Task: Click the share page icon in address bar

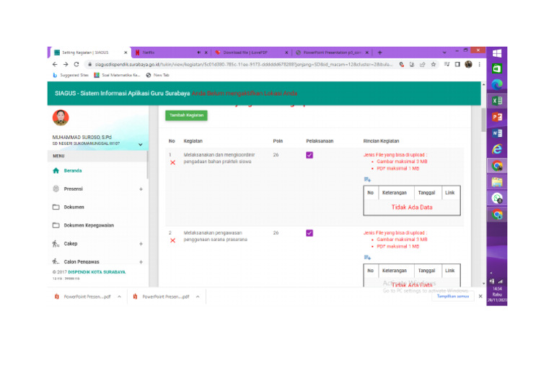Action: [x=422, y=65]
